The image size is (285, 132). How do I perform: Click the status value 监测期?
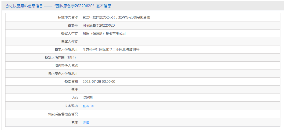coord(88,98)
